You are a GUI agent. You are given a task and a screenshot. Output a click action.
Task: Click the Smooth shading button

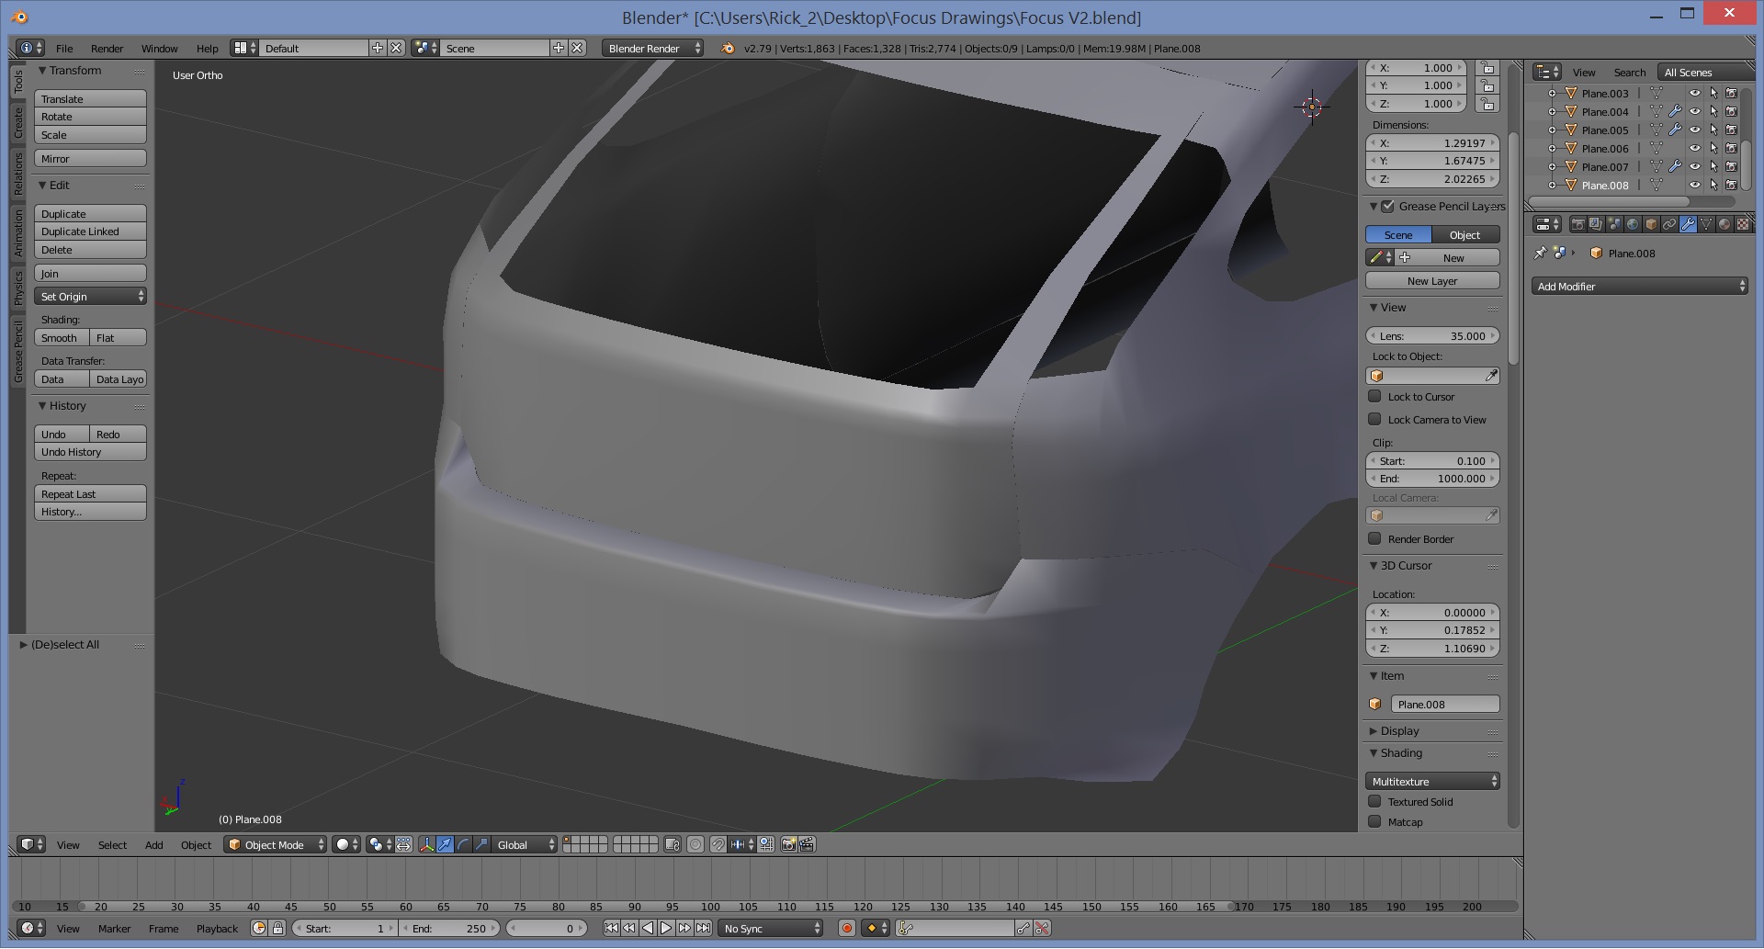click(x=61, y=338)
